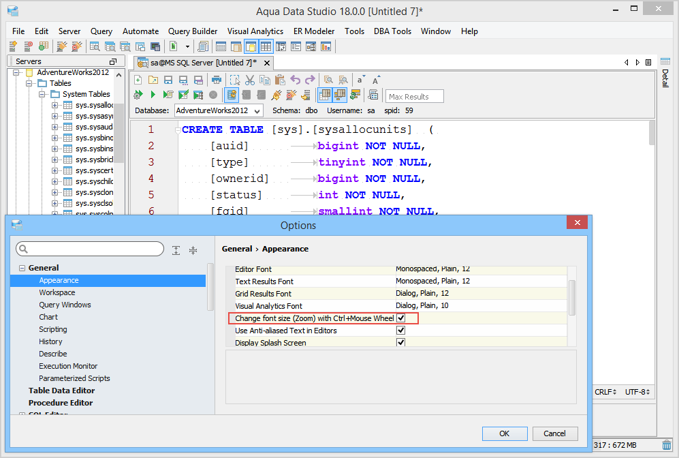Uncheck the Display Splash Screen option
Viewport: 679px width, 458px height.
click(401, 343)
